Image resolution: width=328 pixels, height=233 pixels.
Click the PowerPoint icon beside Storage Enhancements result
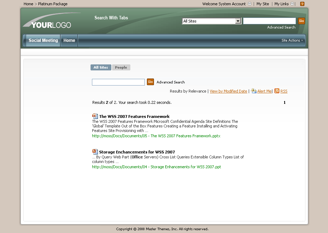coord(95,152)
